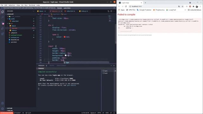
Task: Switch to the PROBLEMS panel tab
Action: 41,66
